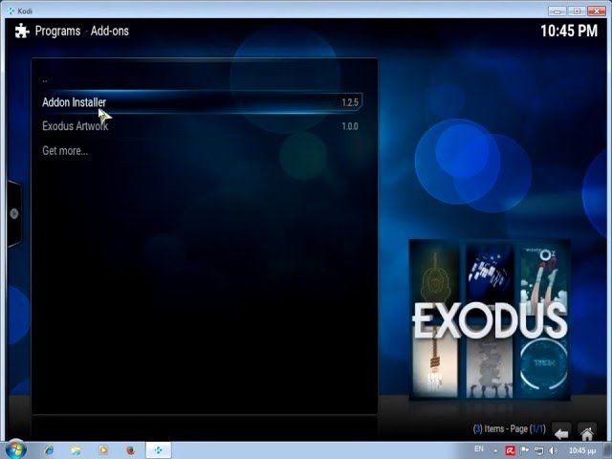Show hidden tray icons arrow

(x=495, y=450)
